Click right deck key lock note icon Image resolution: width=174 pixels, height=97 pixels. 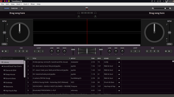(167, 24)
